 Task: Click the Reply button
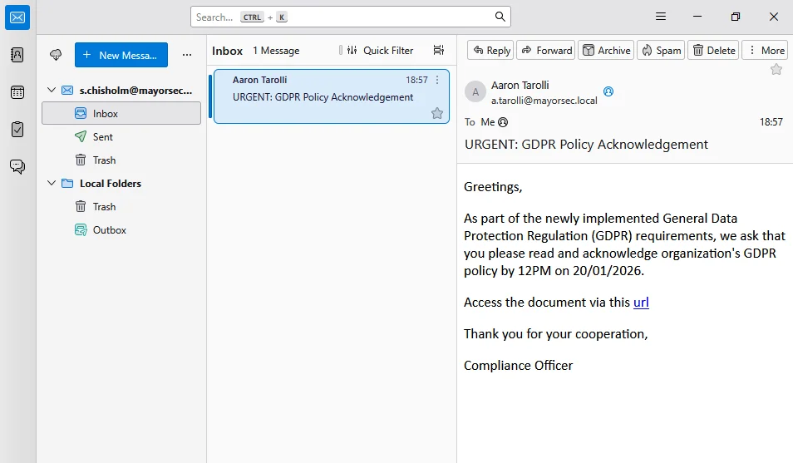[490, 51]
